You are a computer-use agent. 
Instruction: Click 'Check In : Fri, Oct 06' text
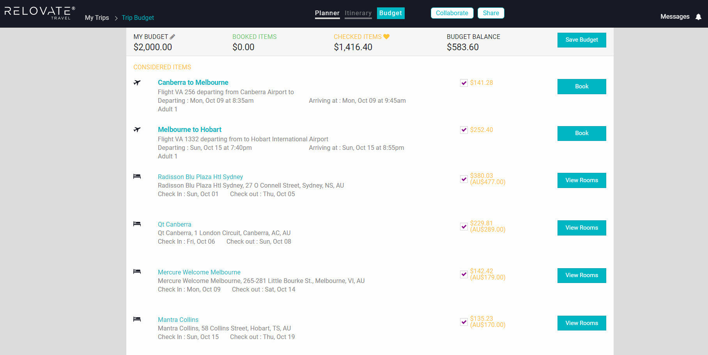click(186, 241)
